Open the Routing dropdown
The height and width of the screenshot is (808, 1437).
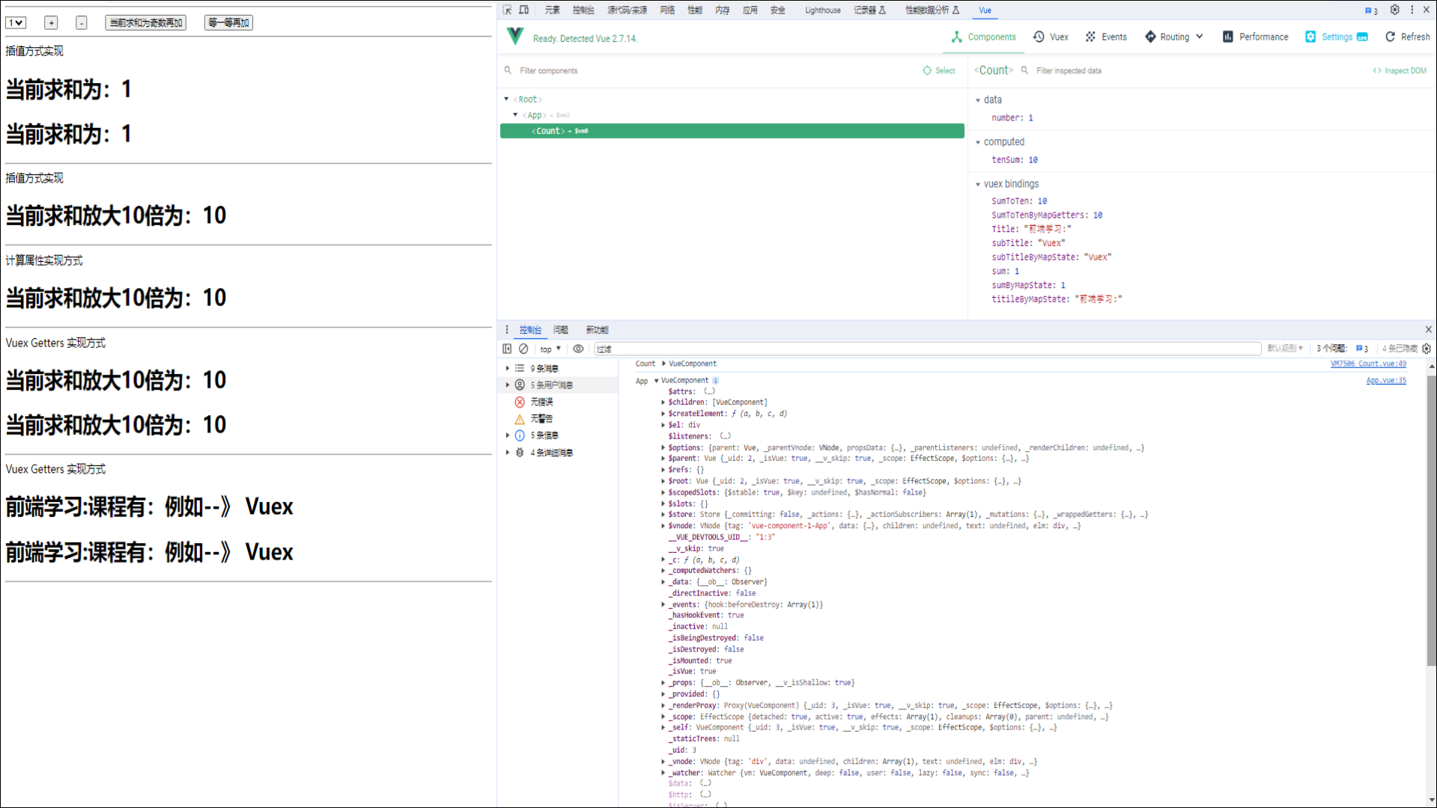tap(1173, 37)
